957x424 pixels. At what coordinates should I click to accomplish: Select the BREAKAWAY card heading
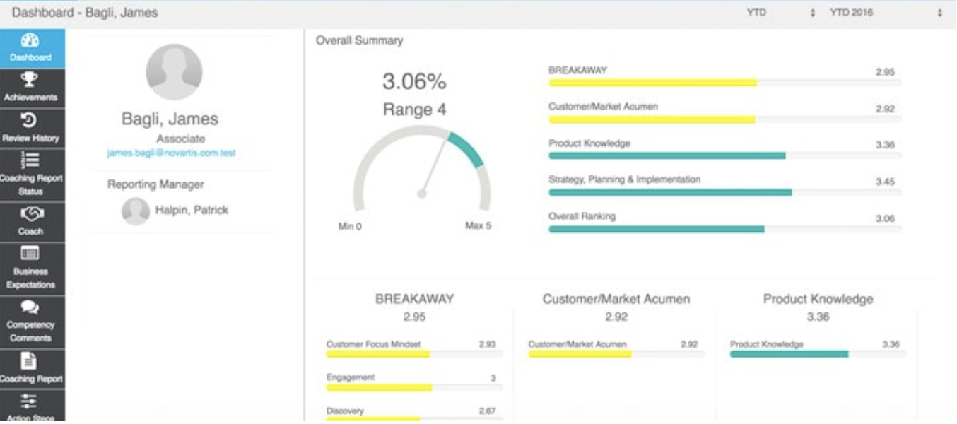(x=414, y=299)
